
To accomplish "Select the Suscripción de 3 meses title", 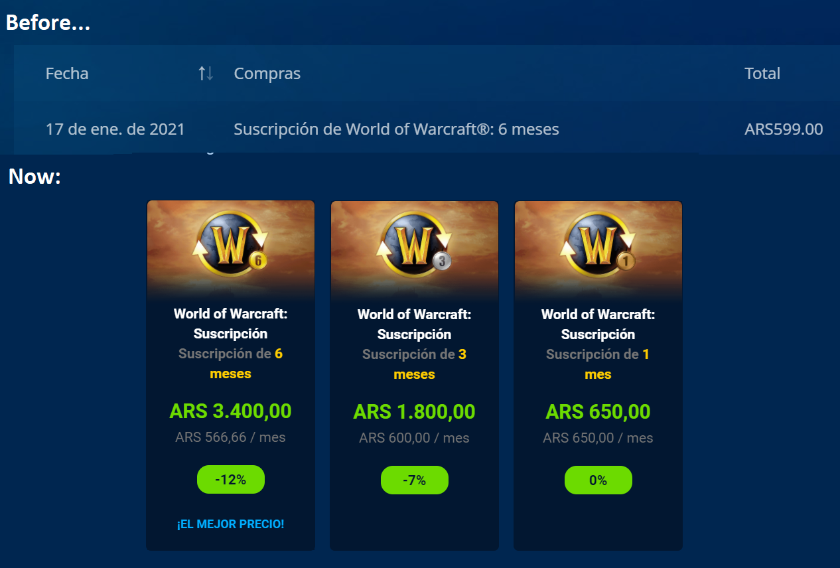I will tap(414, 364).
